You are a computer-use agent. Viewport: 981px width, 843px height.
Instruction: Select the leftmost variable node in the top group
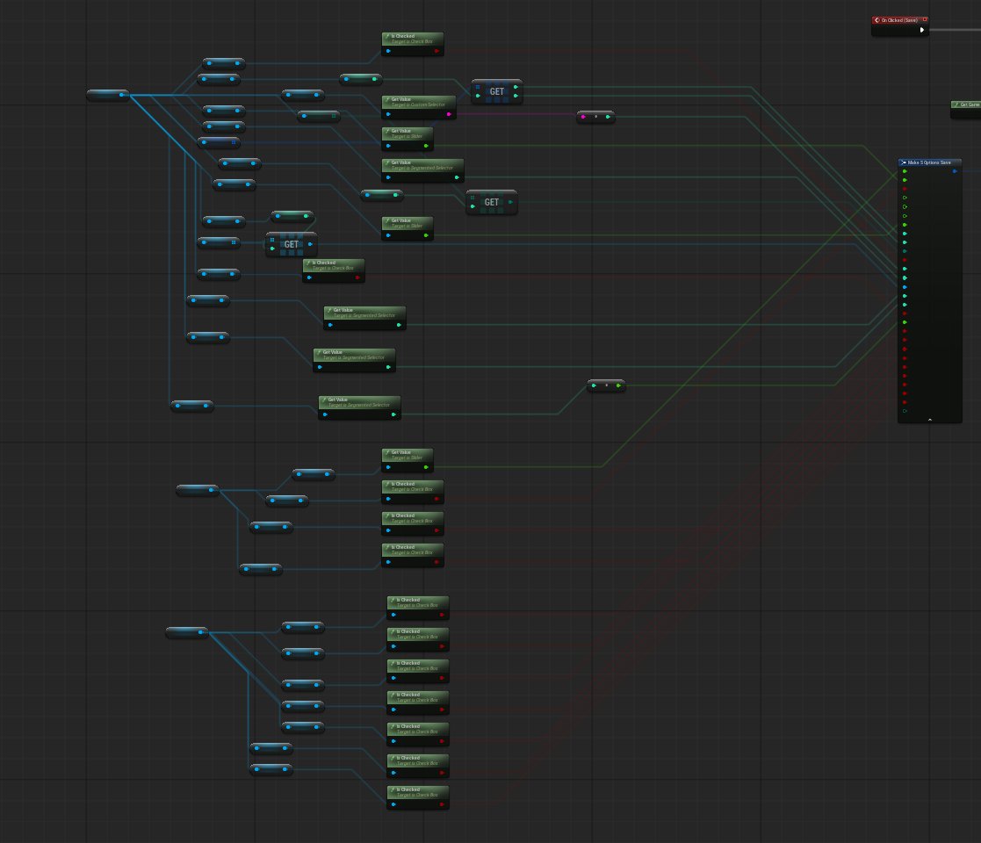pos(108,95)
